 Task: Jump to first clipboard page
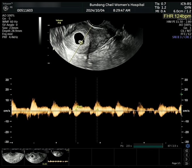[187, 151]
